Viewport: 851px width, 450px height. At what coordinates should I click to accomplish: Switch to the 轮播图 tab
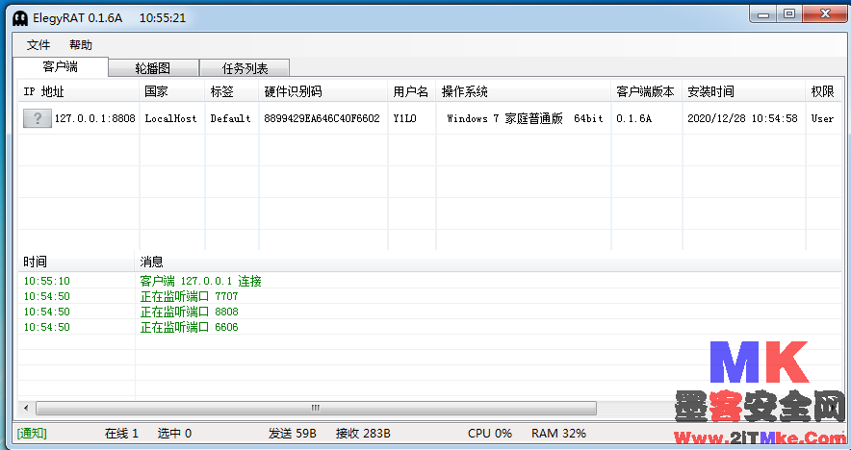tap(153, 68)
